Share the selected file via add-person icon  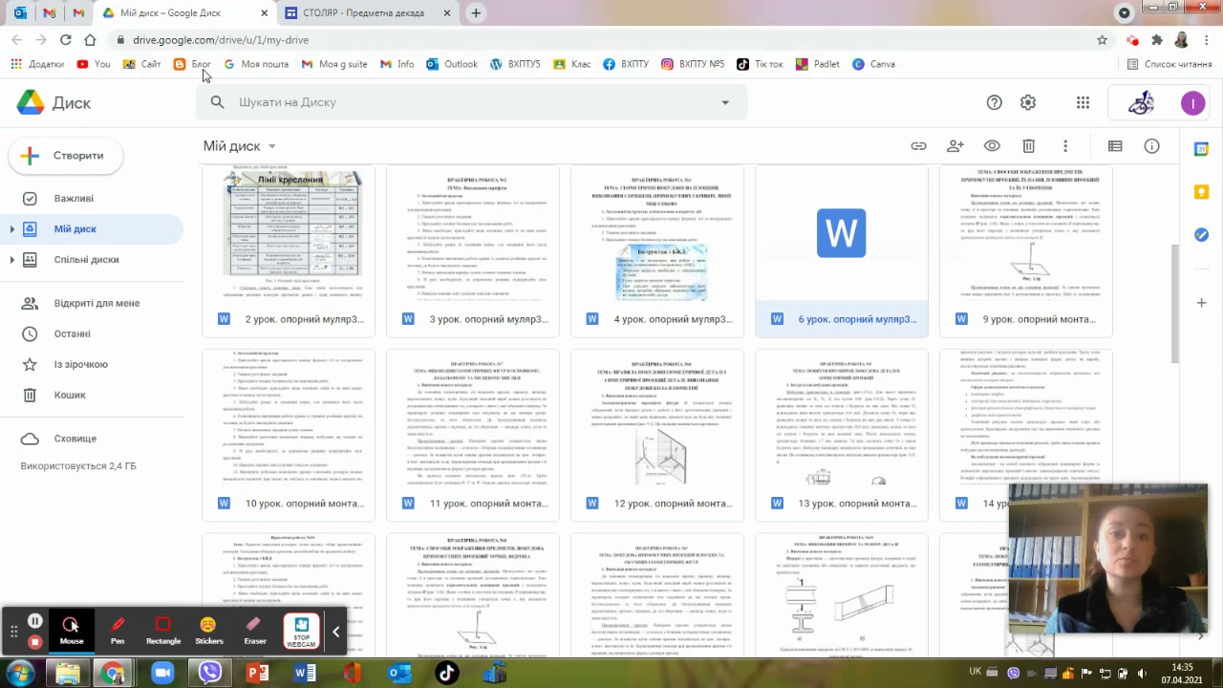pyautogui.click(x=955, y=146)
